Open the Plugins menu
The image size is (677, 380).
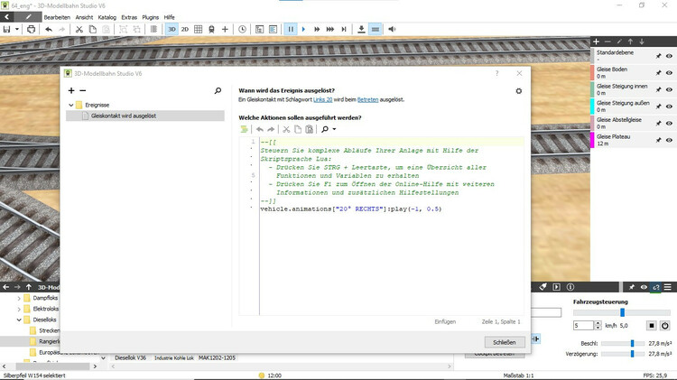click(151, 17)
